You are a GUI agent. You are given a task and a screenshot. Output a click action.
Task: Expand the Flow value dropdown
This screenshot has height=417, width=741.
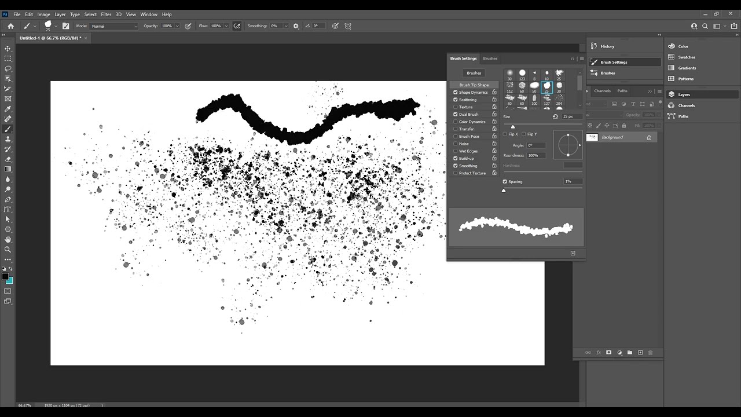pyautogui.click(x=226, y=26)
